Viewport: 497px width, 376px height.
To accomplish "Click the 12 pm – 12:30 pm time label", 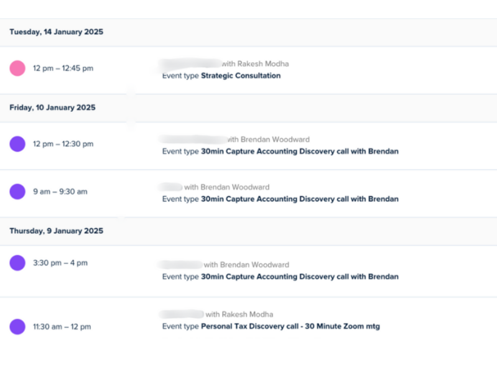I will (x=63, y=144).
